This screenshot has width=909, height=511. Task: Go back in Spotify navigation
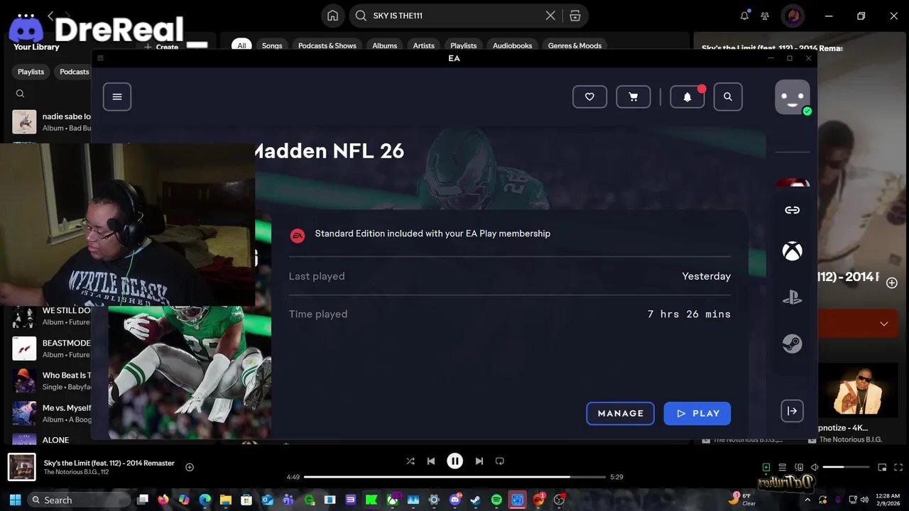point(50,15)
